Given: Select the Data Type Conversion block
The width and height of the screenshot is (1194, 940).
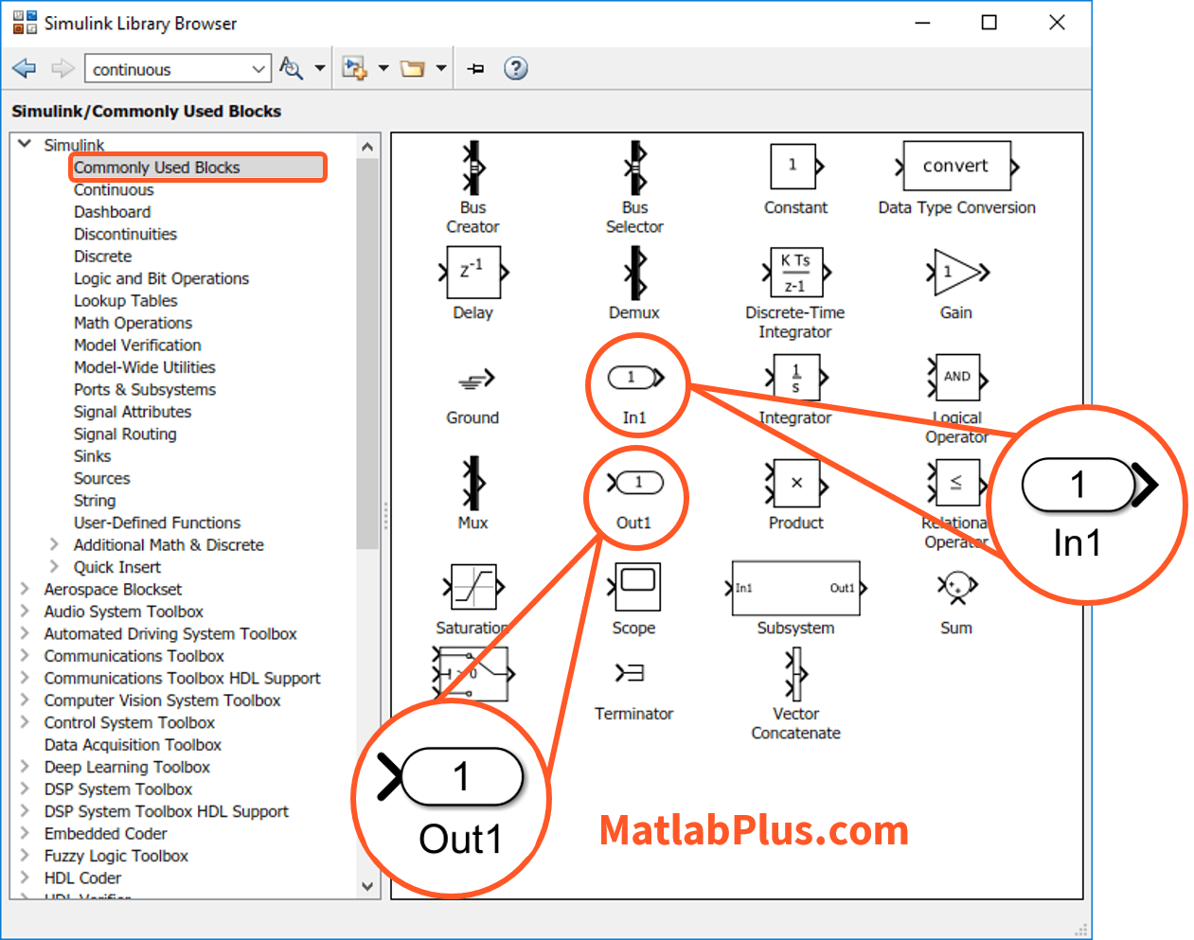Looking at the screenshot, I should (956, 167).
